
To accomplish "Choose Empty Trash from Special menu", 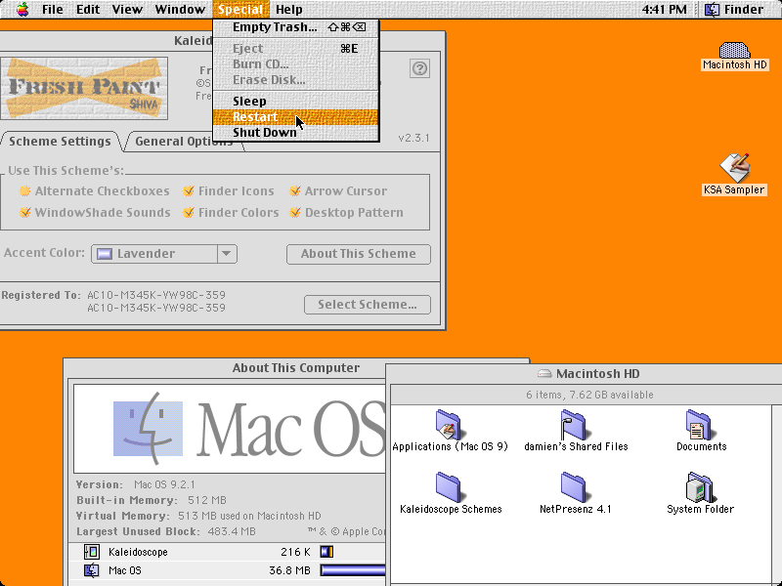I will [x=296, y=27].
